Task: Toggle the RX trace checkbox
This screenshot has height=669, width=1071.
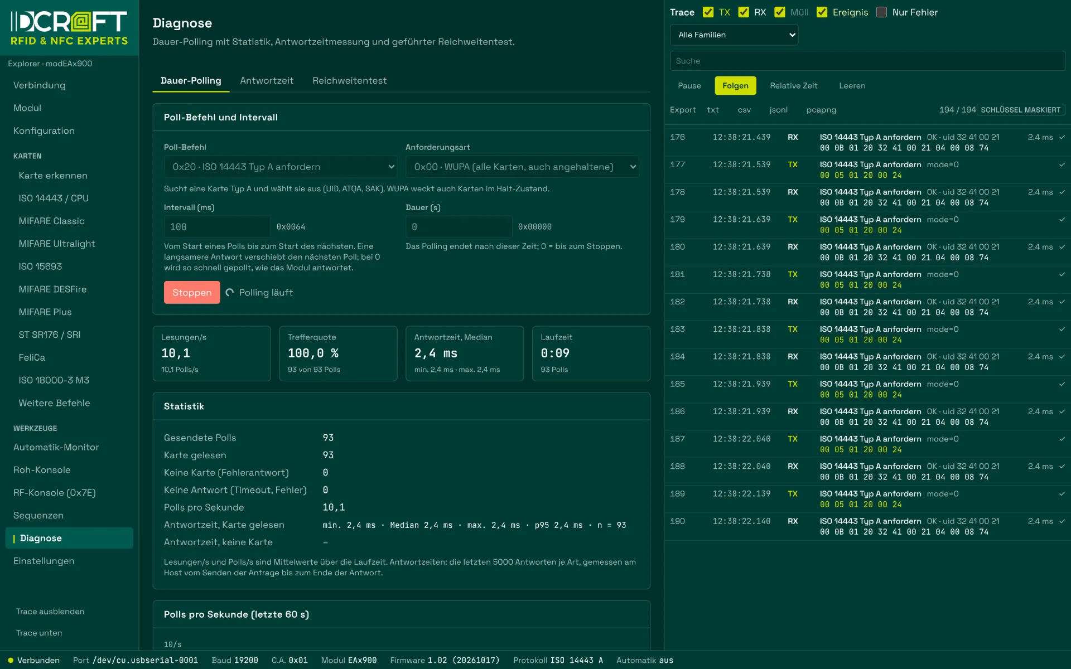Action: pos(744,12)
